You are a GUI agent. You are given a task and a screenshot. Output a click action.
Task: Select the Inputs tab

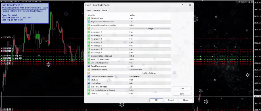pos(104,10)
